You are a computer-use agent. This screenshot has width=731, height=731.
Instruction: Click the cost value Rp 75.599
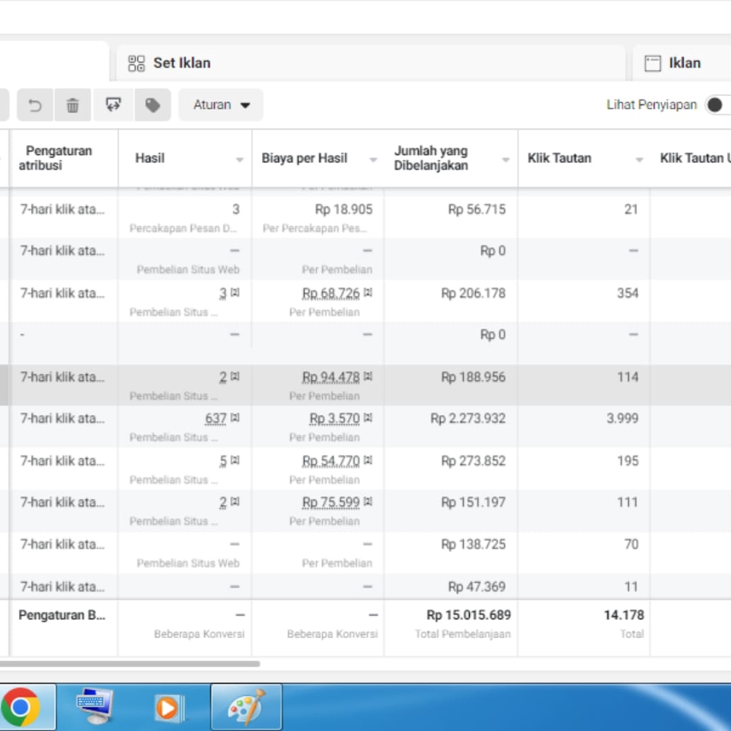coord(331,503)
